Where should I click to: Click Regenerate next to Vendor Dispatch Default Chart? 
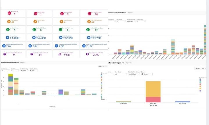[22, 62]
